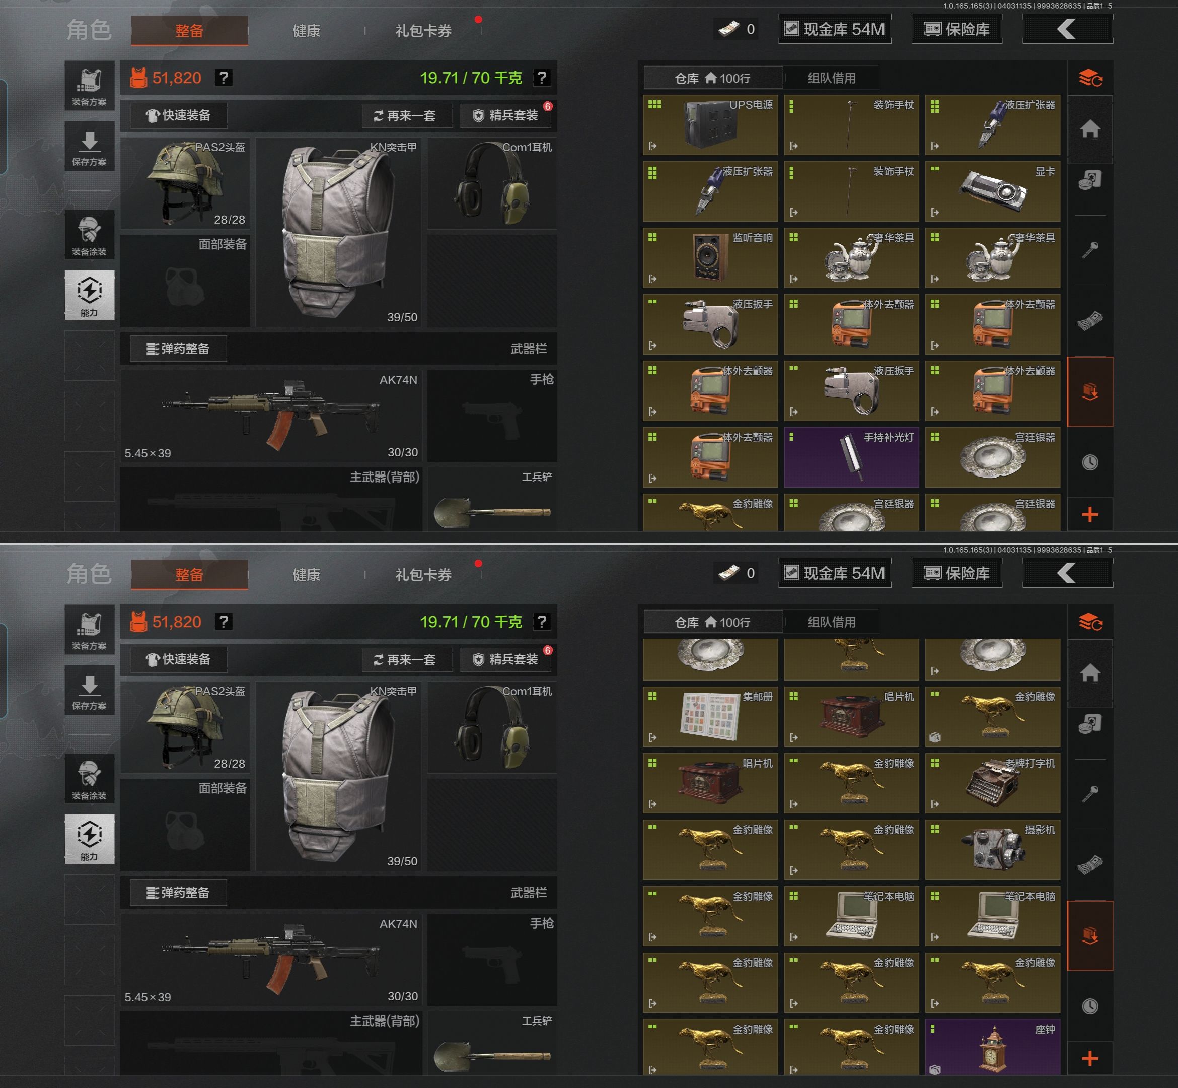
Task: Click the home icon in upper screen sidebar
Action: click(1090, 129)
